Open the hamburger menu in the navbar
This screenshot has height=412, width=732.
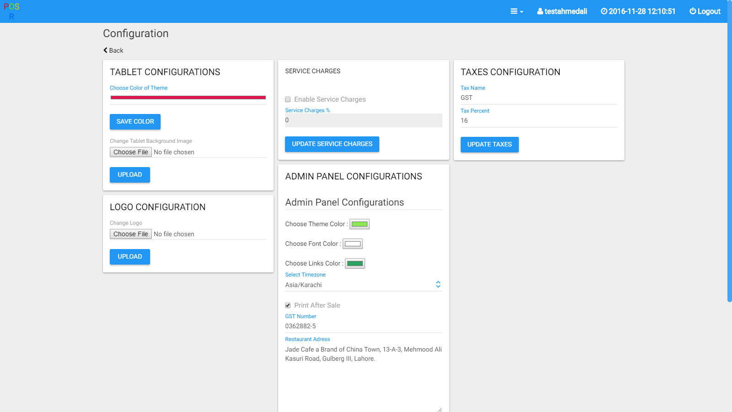click(517, 11)
